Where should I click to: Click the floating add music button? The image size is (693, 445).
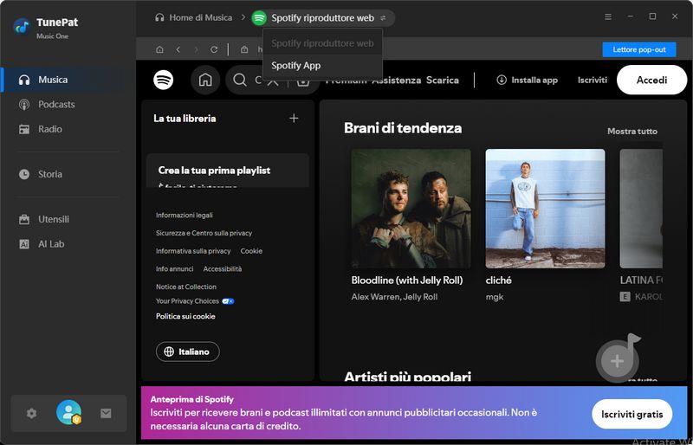618,361
